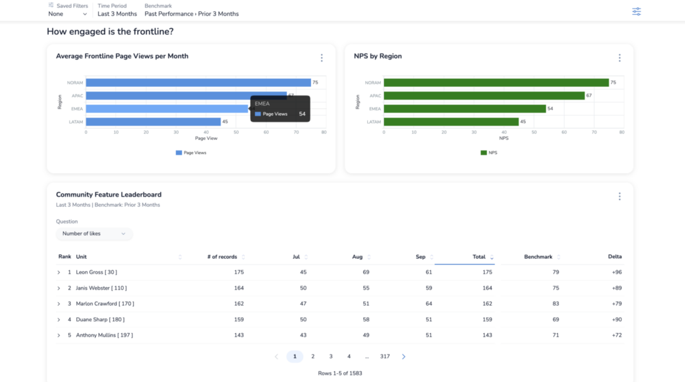Click the EMEA bar in Page Views chart
This screenshot has width=685, height=382.
[167, 108]
